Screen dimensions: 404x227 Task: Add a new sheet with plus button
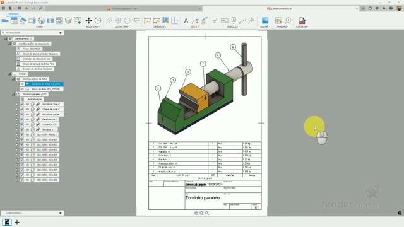pos(17,223)
